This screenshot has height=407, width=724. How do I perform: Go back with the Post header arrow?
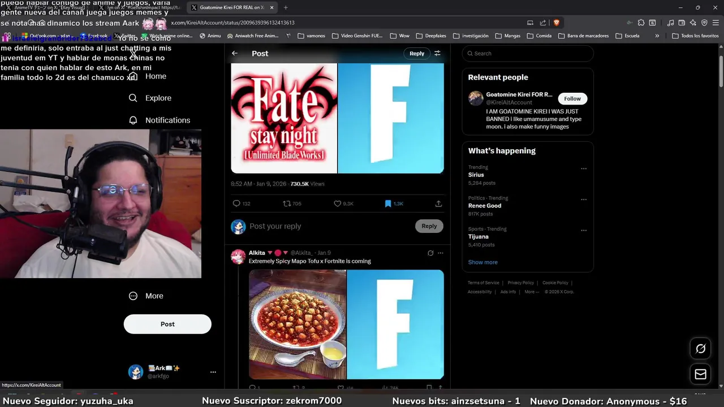click(x=235, y=53)
